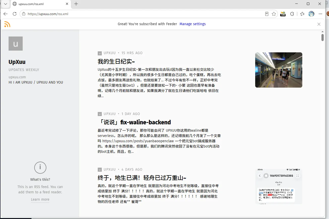Visit upxuu.com link in sidebar
Screen dimensions: 329x219
17,77
